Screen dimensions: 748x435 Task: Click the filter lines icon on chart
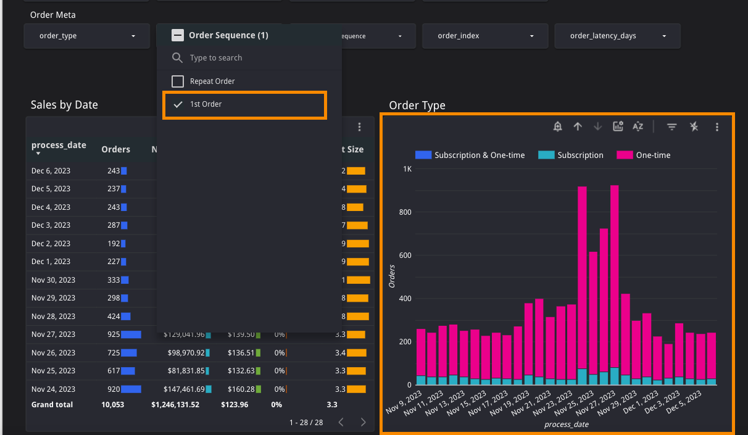click(x=672, y=126)
